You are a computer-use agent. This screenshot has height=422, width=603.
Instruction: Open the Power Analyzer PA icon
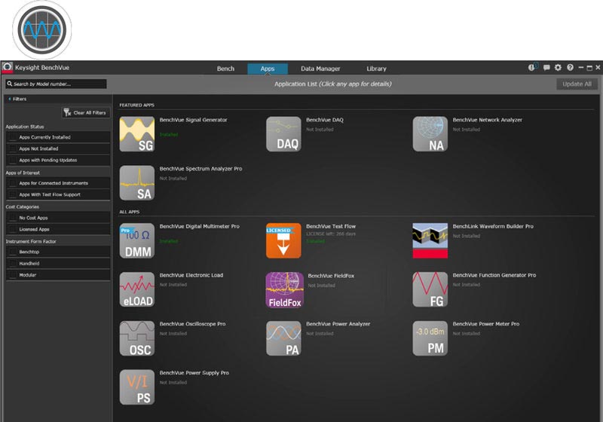click(x=283, y=338)
